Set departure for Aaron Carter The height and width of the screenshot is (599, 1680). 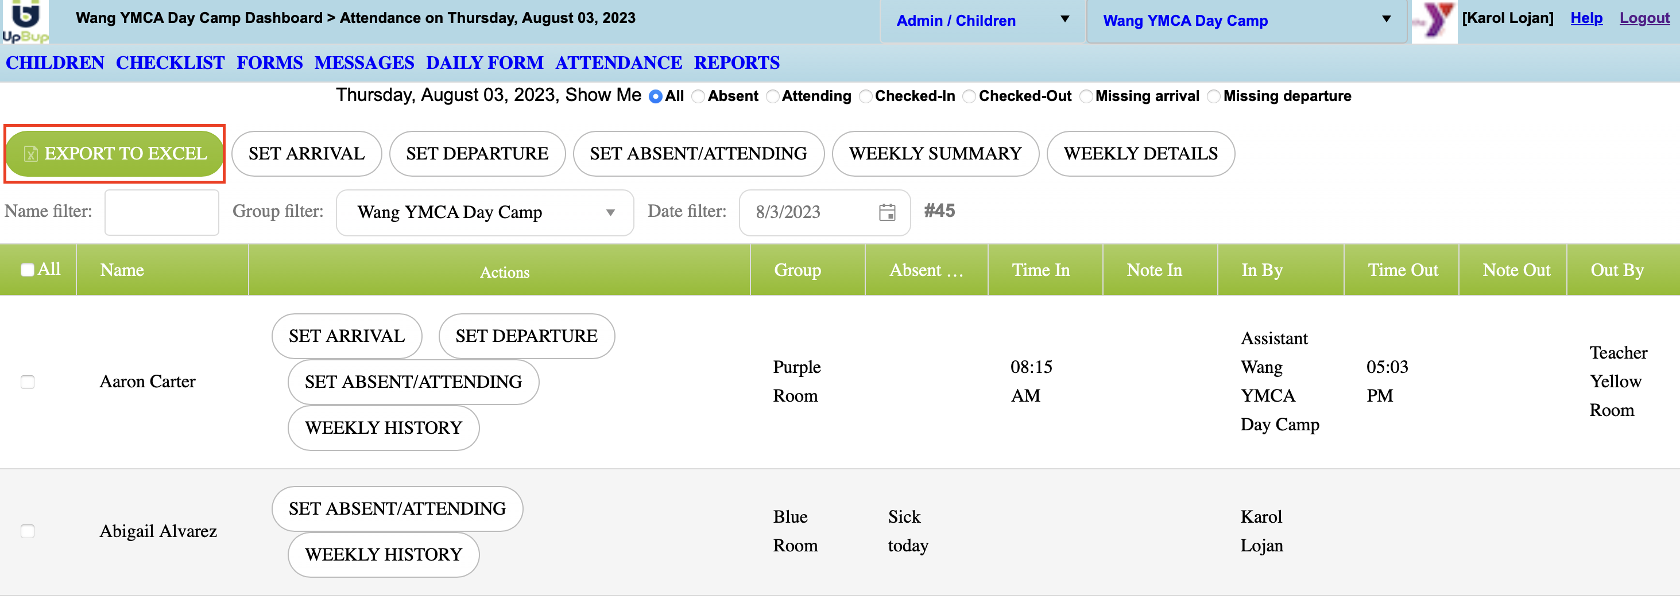527,336
